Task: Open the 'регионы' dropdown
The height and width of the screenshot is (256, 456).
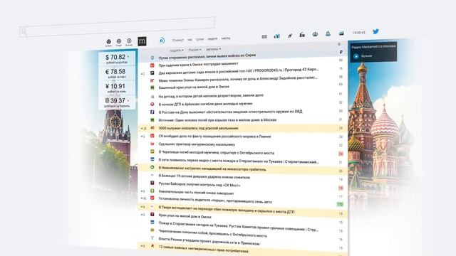Action: [x=214, y=49]
